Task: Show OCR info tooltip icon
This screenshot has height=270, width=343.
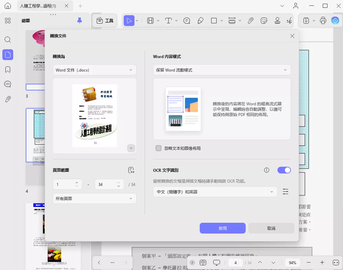Action: click(266, 170)
